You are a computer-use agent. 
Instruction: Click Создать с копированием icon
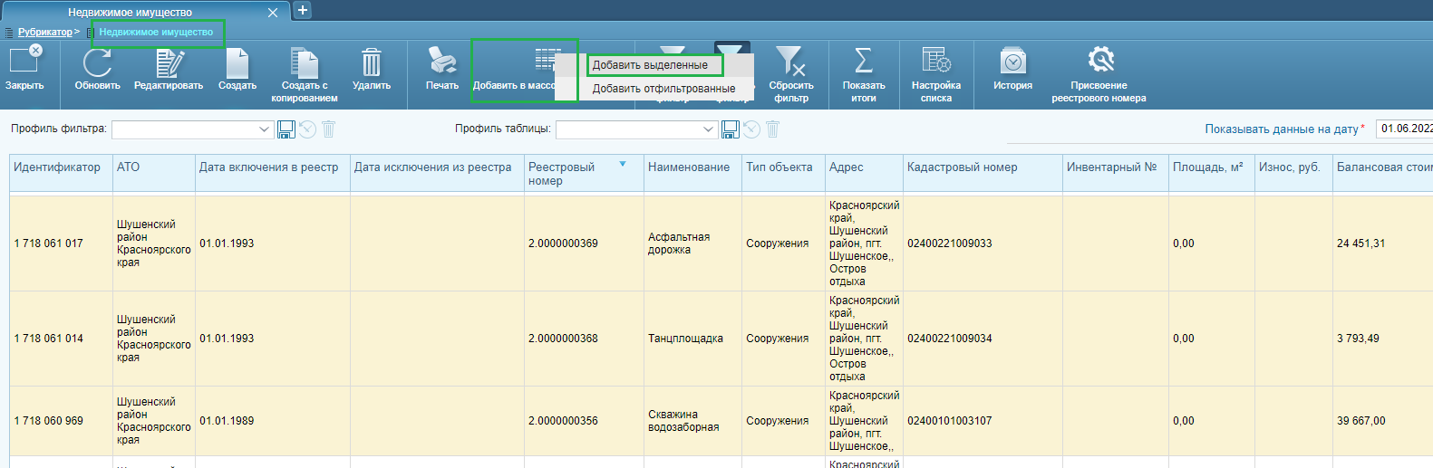(305, 63)
